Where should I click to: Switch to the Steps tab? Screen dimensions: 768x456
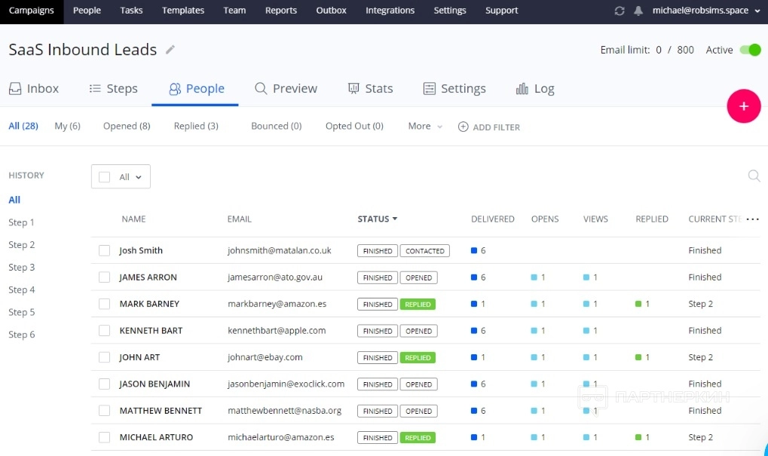coord(113,88)
